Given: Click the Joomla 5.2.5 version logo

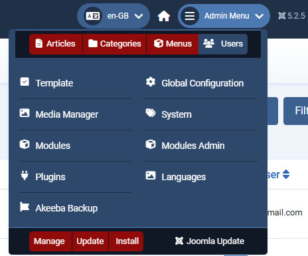Looking at the screenshot, I should pos(281,16).
